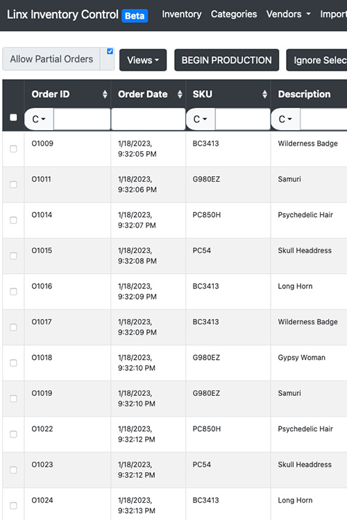Select order O1015 checkbox
Screen dimensions: 347x520
click(x=13, y=256)
